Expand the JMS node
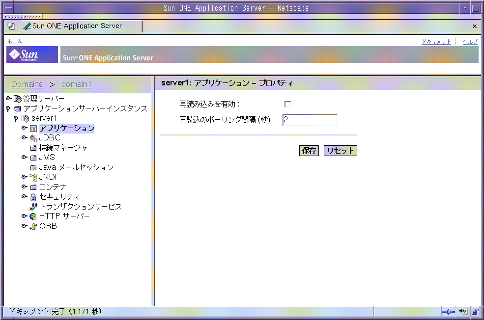 click(25, 158)
